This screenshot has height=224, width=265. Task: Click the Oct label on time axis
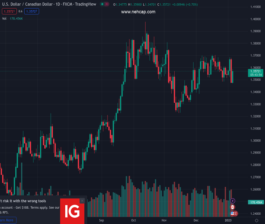tap(134, 220)
